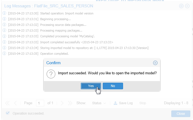Click the Close button of Log Messages
The height and width of the screenshot is (120, 193).
(181, 114)
